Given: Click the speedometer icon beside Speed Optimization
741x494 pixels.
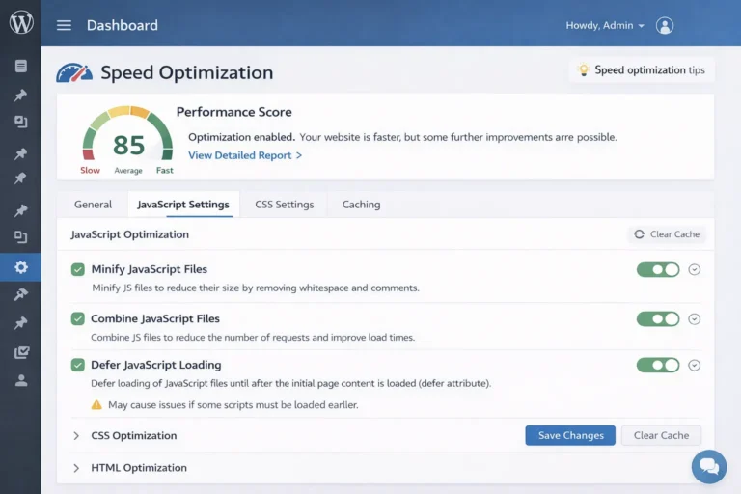Looking at the screenshot, I should (74, 73).
